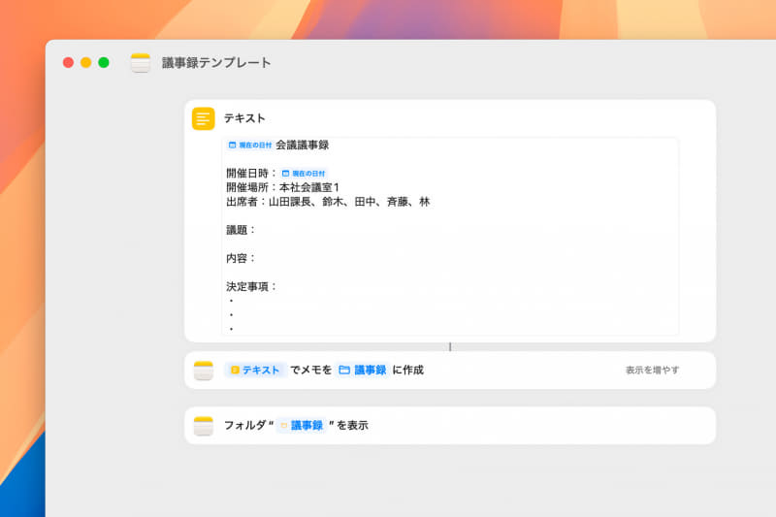Click the Notes icon on the フォルダ表示 action

coord(203,426)
